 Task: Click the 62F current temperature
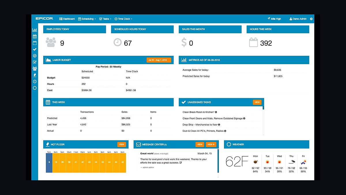[x=237, y=161]
